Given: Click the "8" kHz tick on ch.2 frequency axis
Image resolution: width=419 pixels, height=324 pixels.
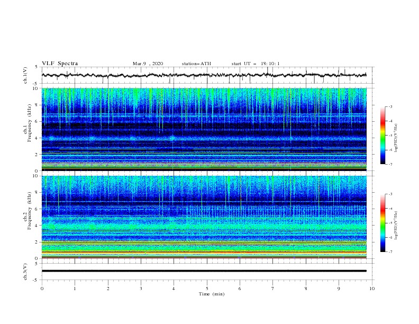Looking at the screenshot, I should coord(37,193).
